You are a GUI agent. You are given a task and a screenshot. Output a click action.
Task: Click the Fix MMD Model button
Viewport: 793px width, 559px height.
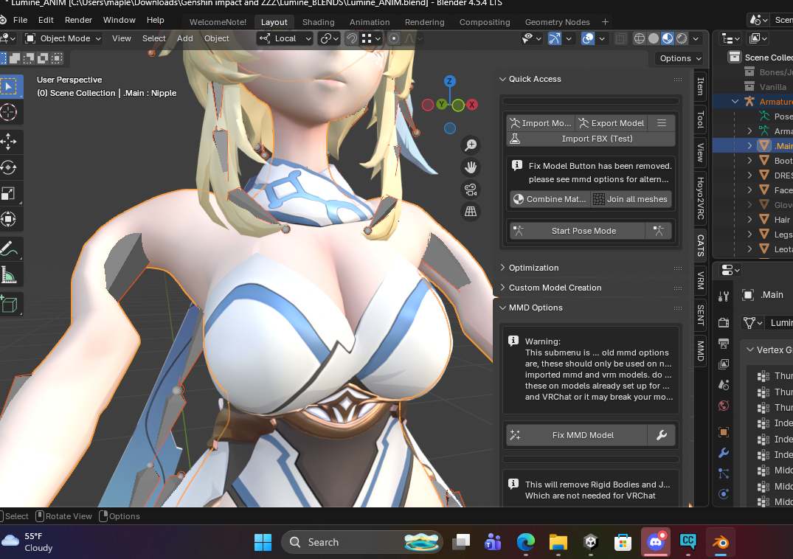pos(577,435)
